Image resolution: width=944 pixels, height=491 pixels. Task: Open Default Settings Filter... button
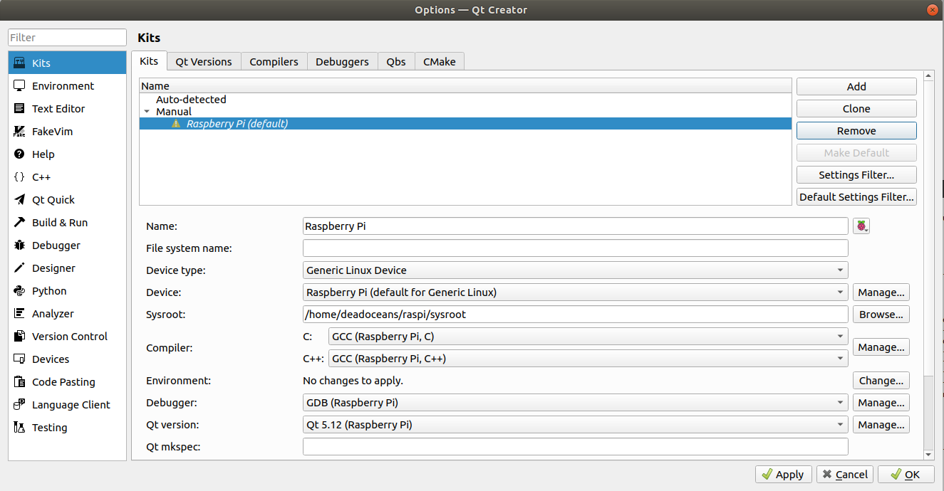tap(856, 197)
